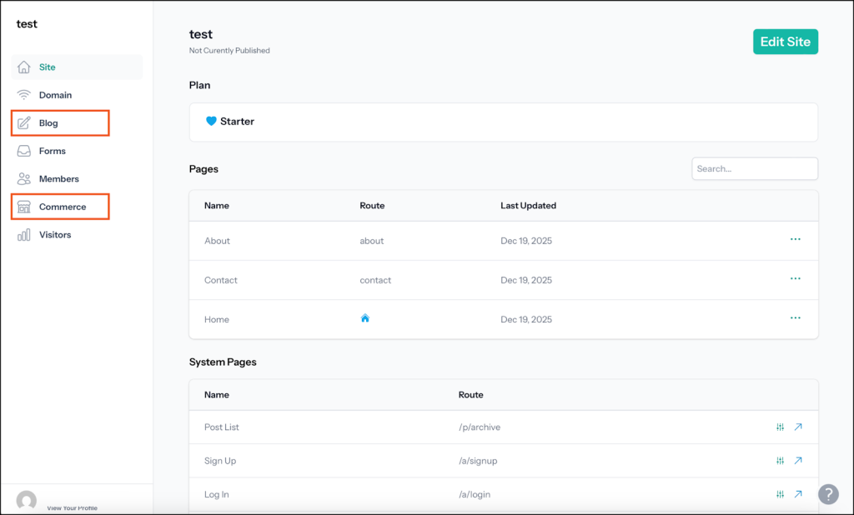Image resolution: width=854 pixels, height=515 pixels.
Task: Open Post List page external arrow icon
Action: [798, 427]
